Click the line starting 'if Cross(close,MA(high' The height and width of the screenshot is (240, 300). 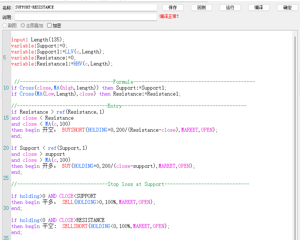pyautogui.click(x=89, y=88)
